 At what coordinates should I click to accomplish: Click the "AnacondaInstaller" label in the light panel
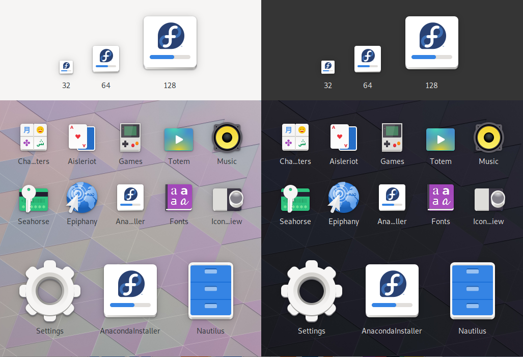pyautogui.click(x=130, y=331)
